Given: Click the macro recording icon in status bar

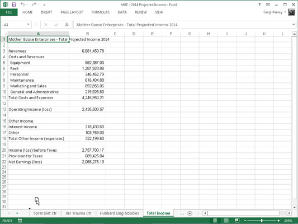Looking at the screenshot, I should tap(20, 221).
